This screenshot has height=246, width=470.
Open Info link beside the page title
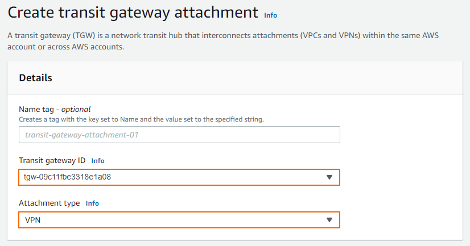[x=270, y=15]
